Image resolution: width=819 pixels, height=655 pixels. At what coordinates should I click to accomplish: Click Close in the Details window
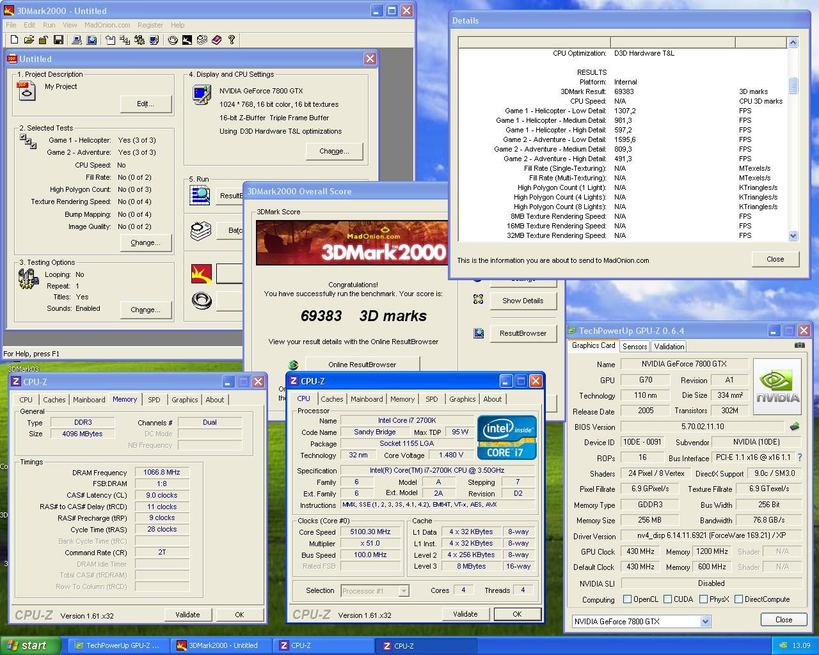tap(775, 259)
